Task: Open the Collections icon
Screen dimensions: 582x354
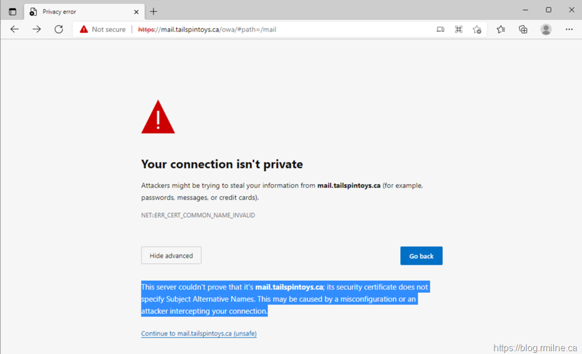Action: [523, 29]
